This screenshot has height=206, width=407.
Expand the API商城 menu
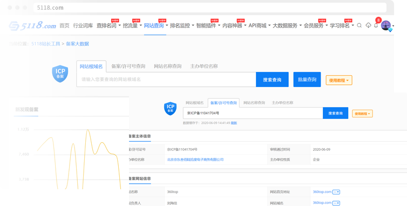260,25
